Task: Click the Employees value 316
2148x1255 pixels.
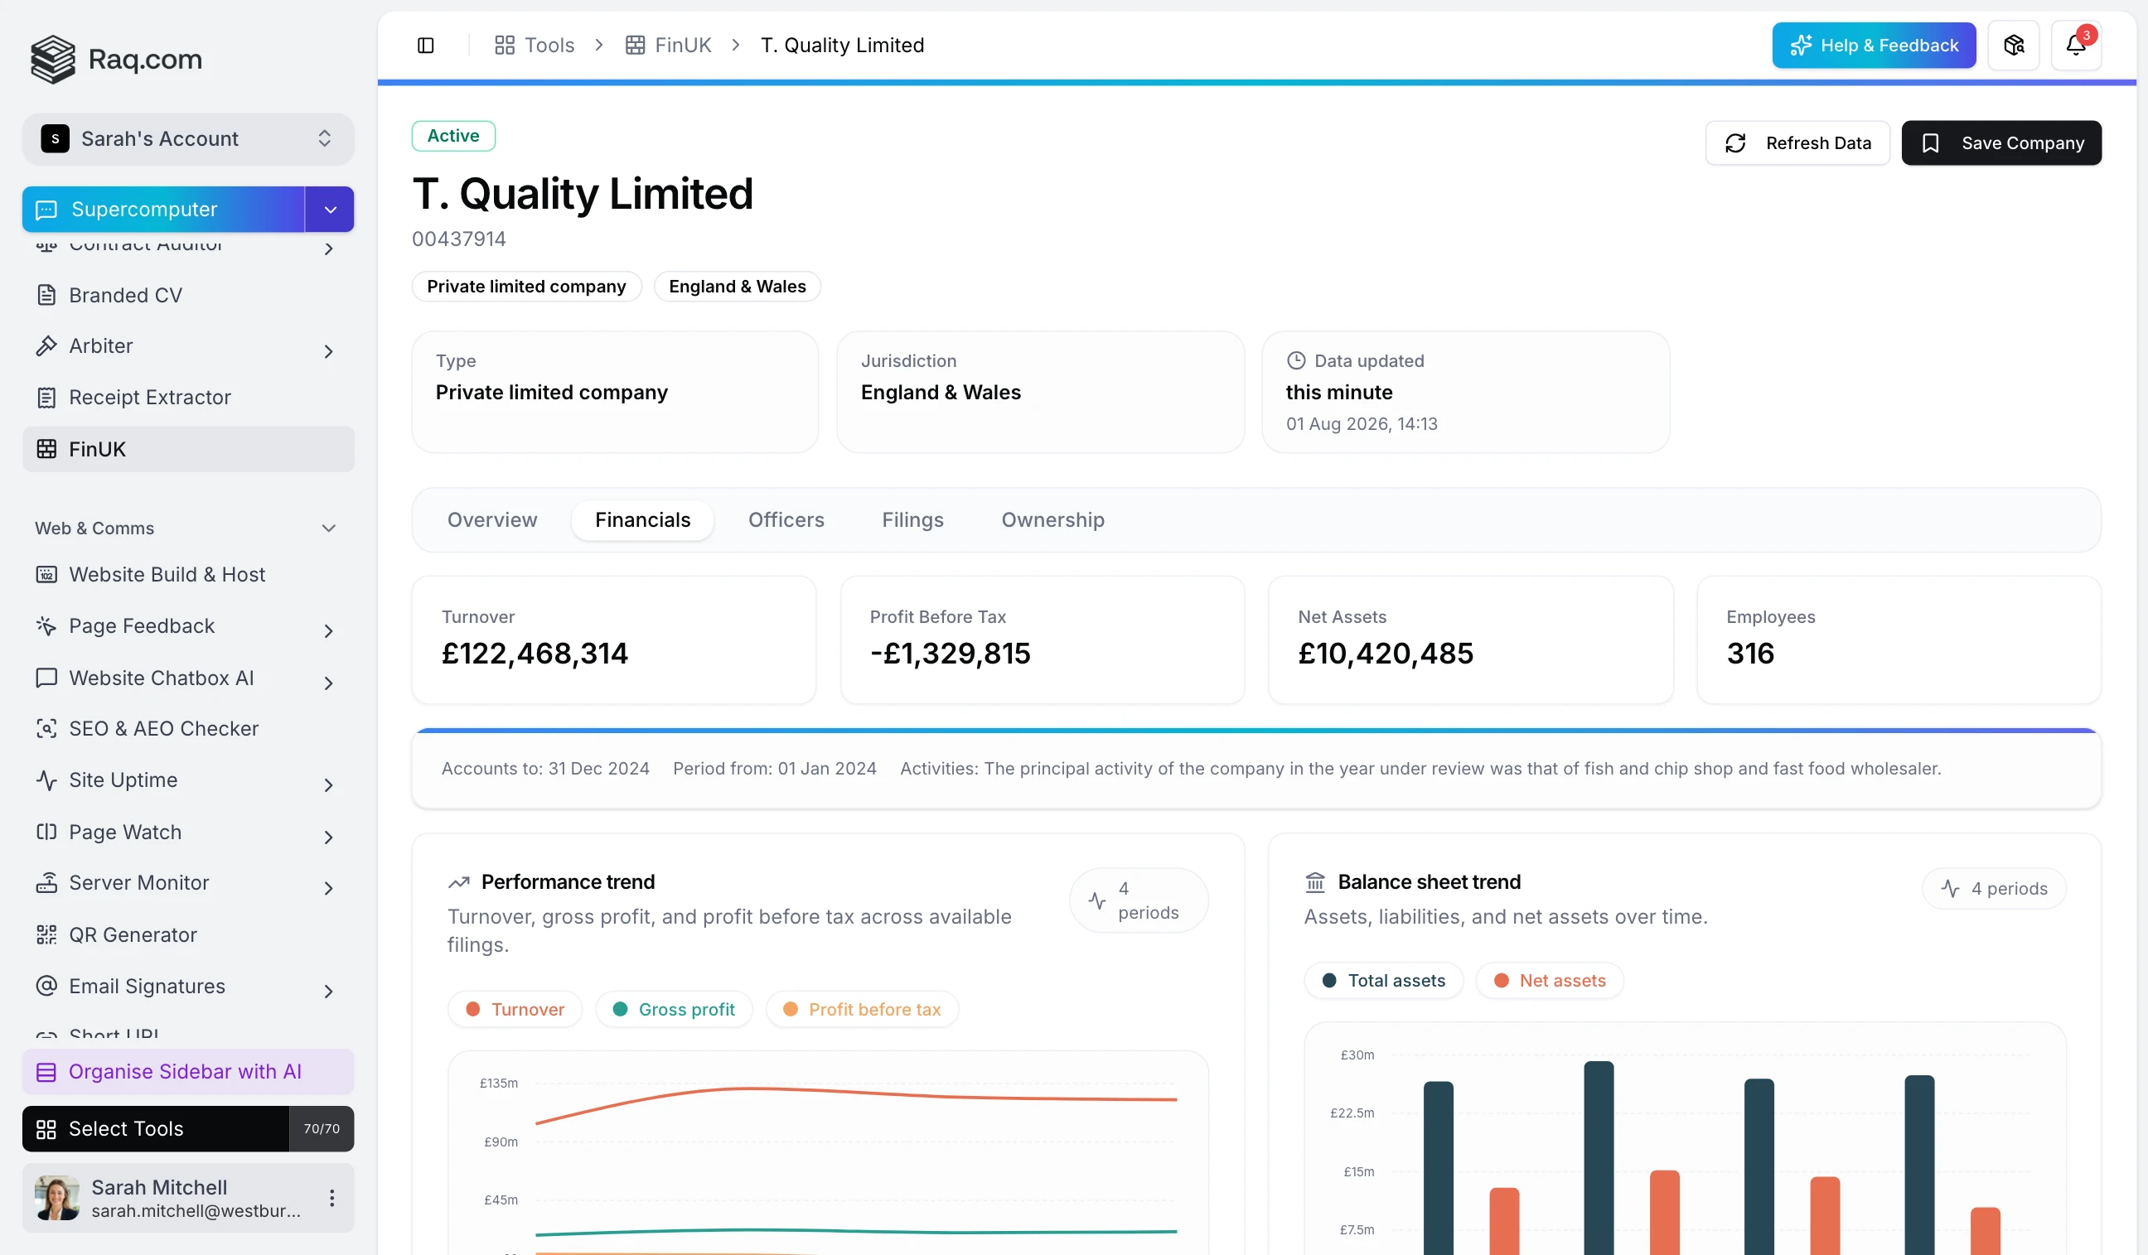Action: (1750, 654)
